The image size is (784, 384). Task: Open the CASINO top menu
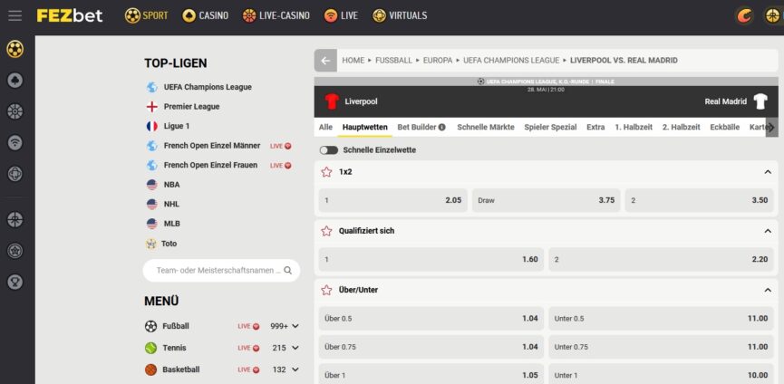click(x=205, y=16)
